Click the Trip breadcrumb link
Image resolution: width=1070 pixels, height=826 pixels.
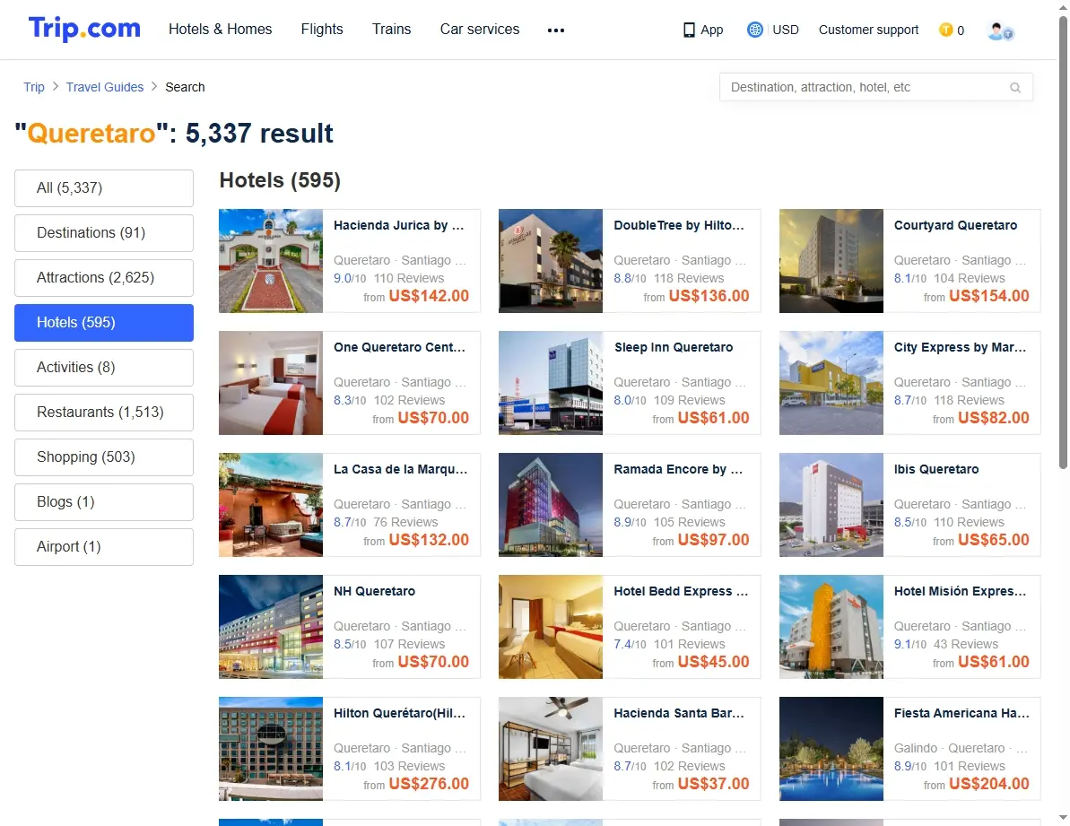coord(34,87)
